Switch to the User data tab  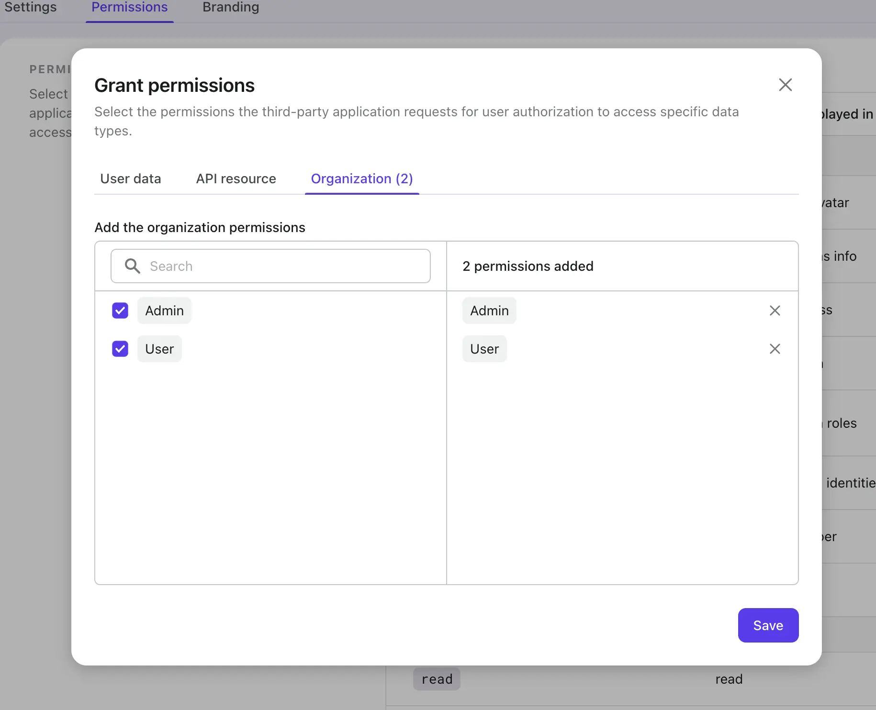pos(130,178)
